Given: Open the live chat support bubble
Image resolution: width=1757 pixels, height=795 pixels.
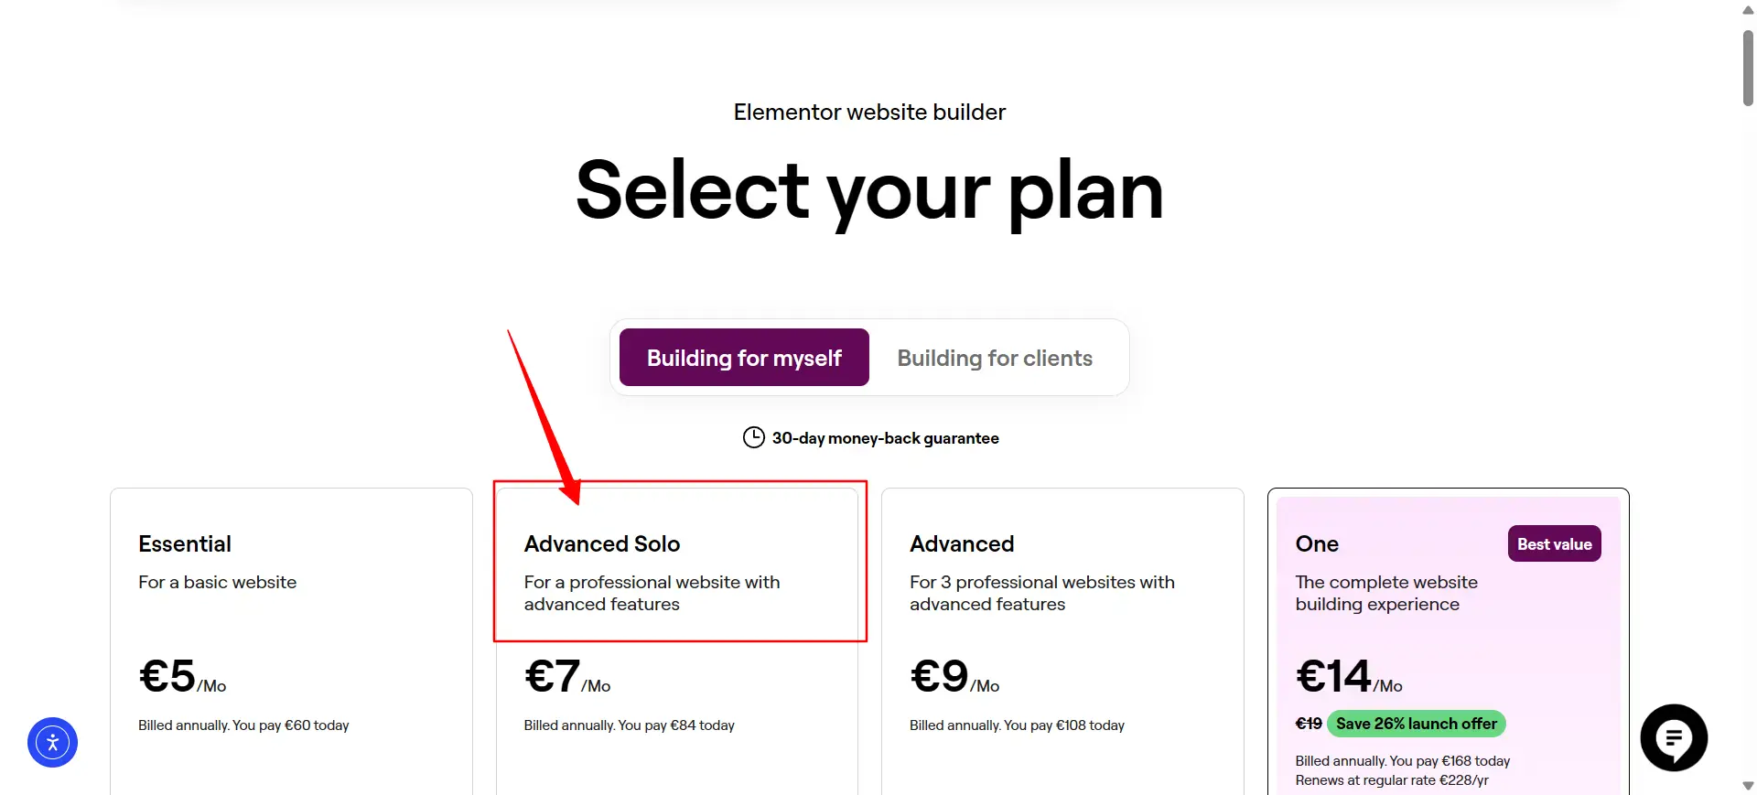Looking at the screenshot, I should pos(1675,737).
